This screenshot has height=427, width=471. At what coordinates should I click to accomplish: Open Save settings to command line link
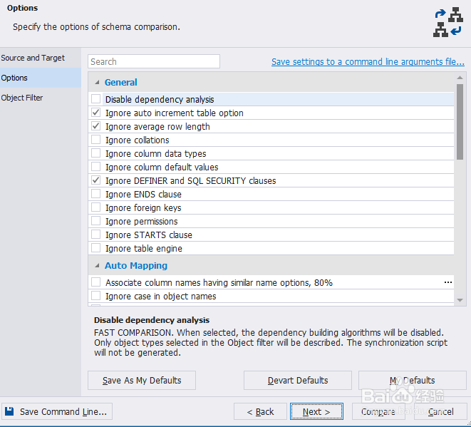(368, 62)
